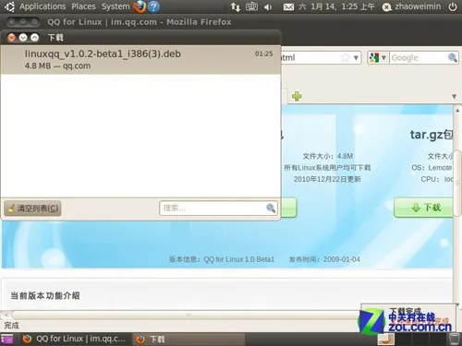Click the 完成 status bar text

tap(11, 326)
